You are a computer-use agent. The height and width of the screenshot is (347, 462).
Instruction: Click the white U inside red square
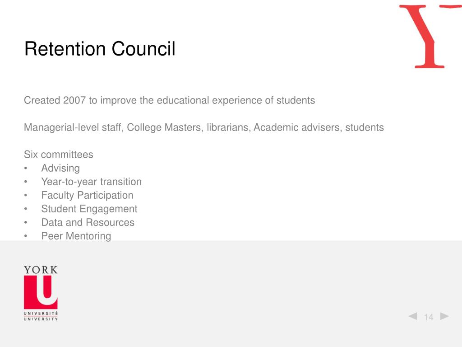(47, 290)
